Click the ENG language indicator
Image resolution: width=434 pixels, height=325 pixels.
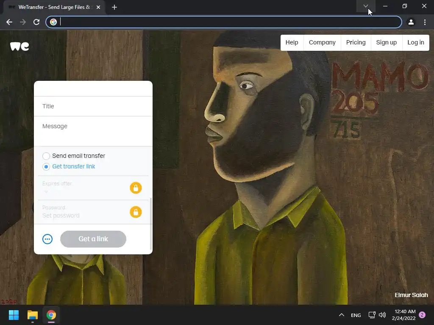pyautogui.click(x=356, y=315)
